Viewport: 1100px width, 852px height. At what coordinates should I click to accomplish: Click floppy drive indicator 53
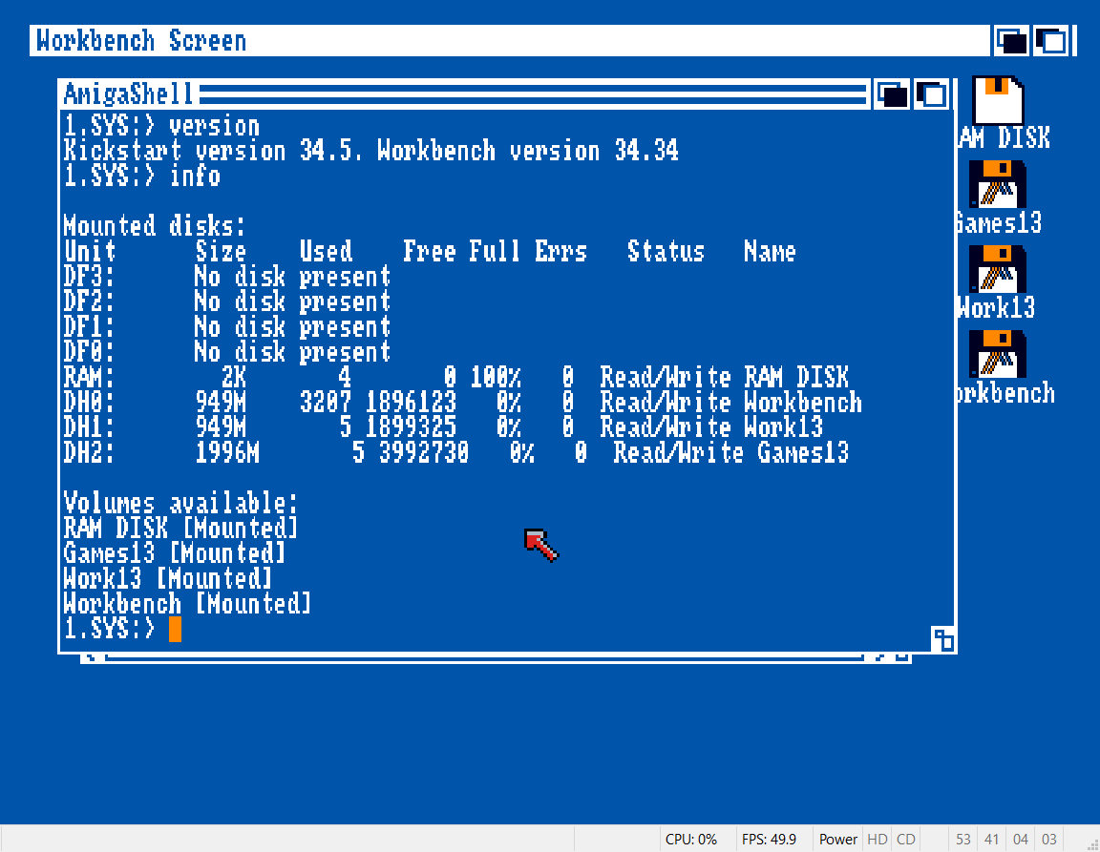(x=963, y=840)
